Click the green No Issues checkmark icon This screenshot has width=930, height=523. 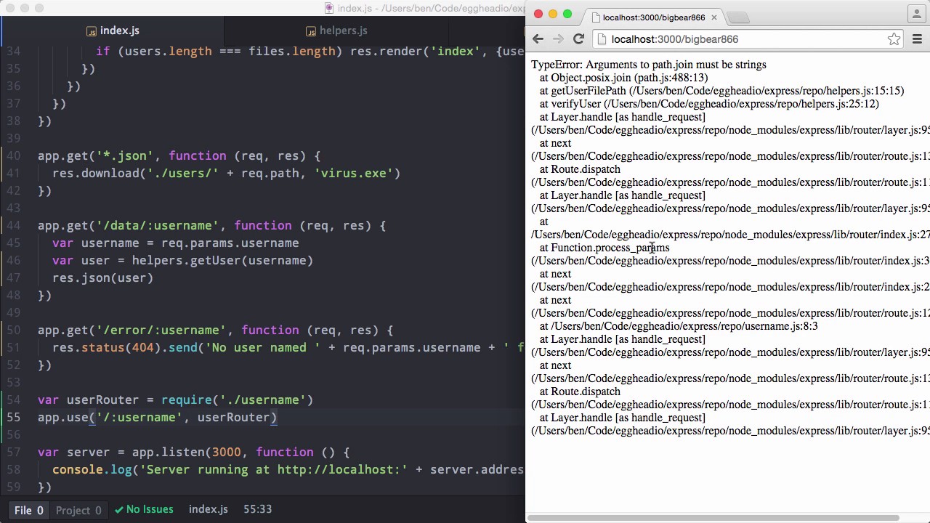pos(119,509)
